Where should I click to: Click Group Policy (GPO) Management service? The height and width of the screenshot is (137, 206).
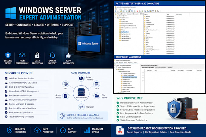(x=22, y=91)
